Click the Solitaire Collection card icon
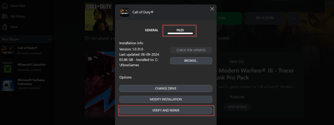The width and height of the screenshot is (334, 125). click(8, 84)
